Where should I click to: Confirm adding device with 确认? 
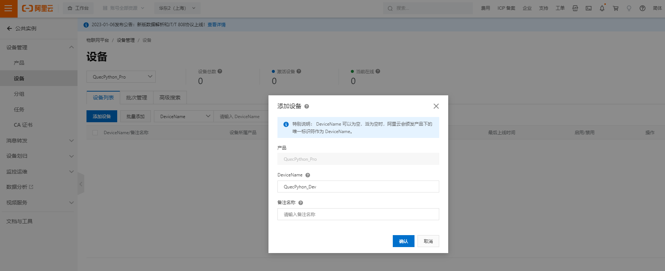coord(404,241)
